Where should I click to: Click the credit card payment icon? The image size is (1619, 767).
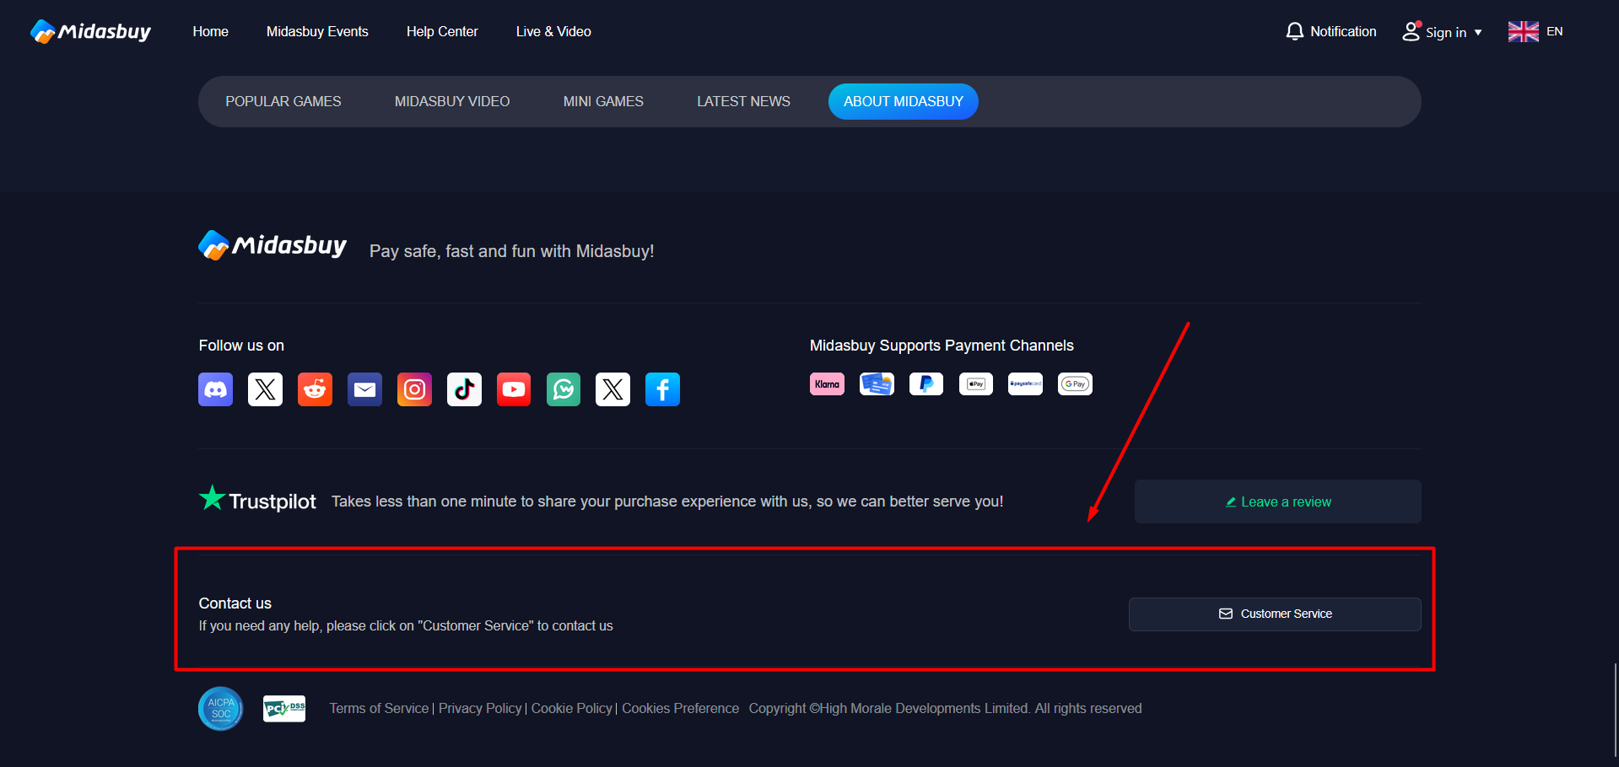[x=877, y=384]
